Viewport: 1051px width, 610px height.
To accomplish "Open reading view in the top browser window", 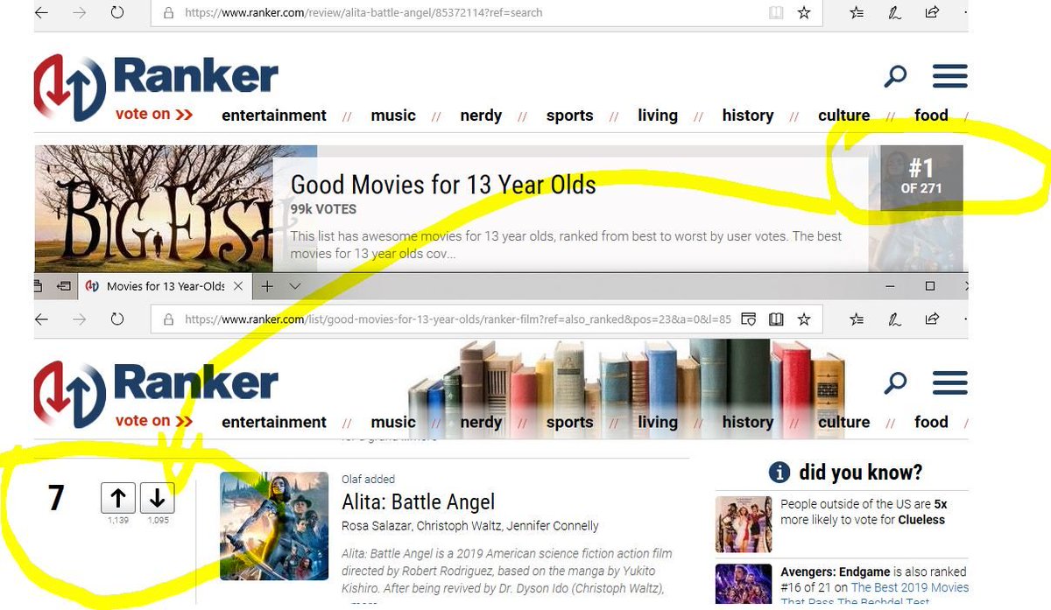I will [776, 13].
